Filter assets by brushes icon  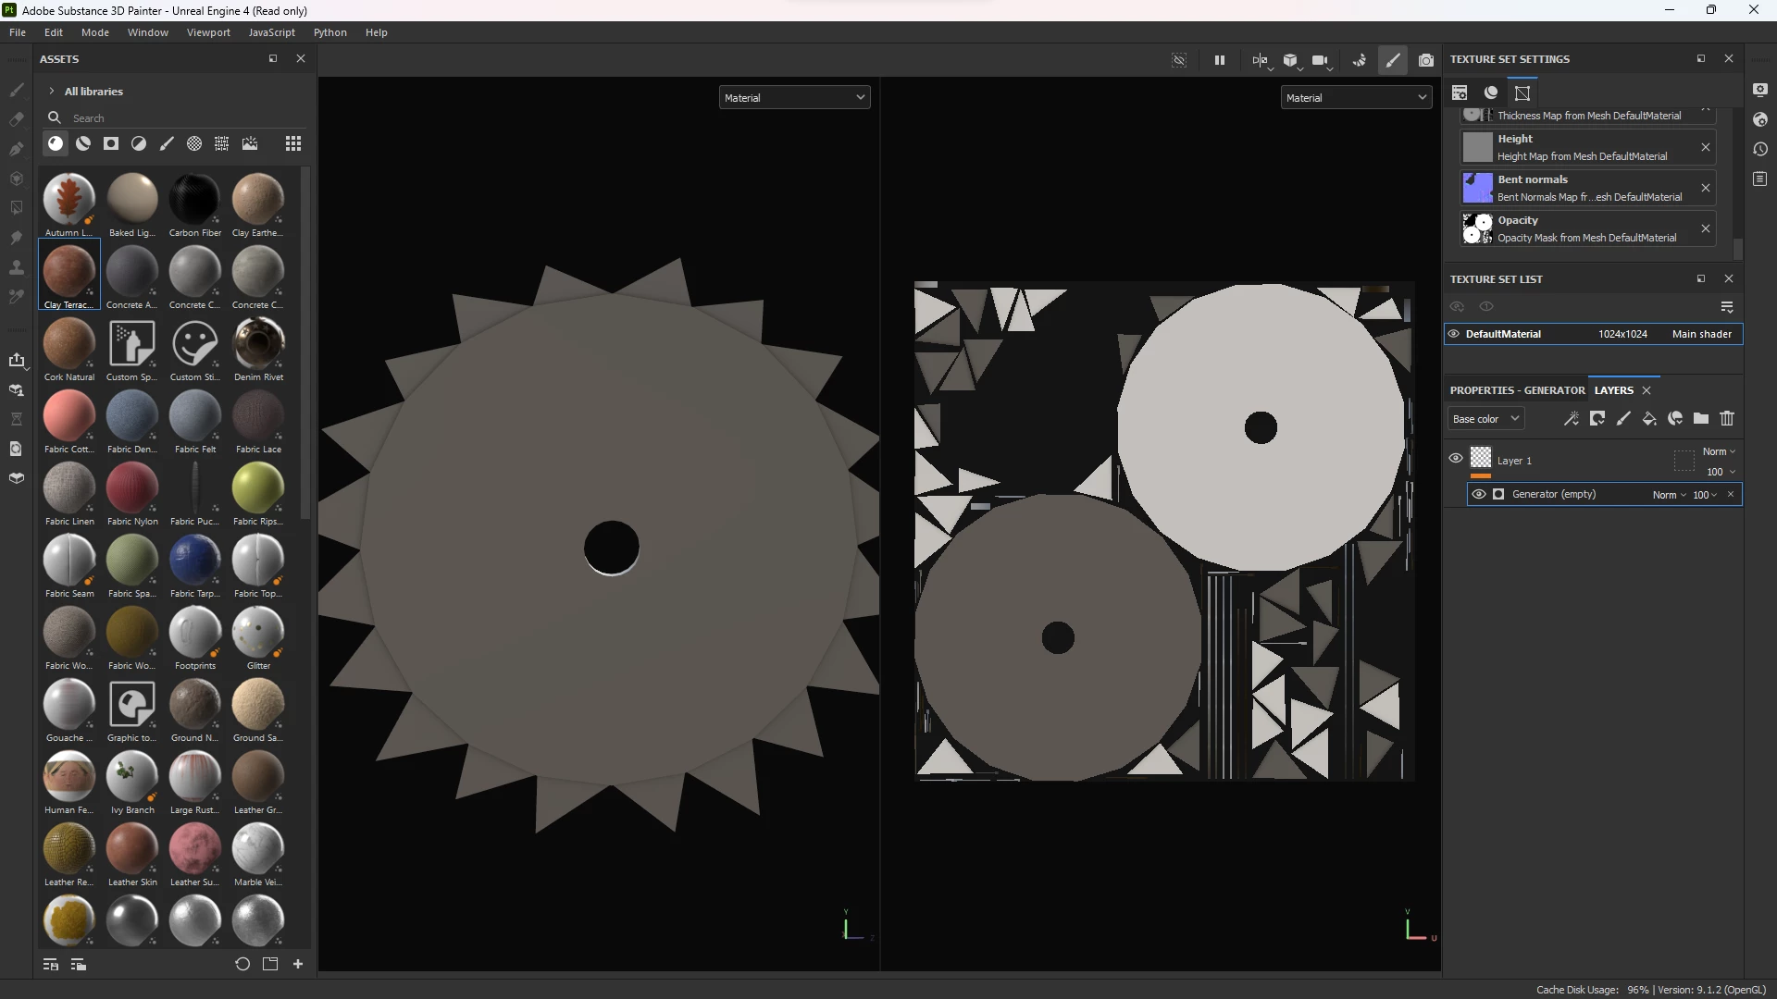(167, 143)
